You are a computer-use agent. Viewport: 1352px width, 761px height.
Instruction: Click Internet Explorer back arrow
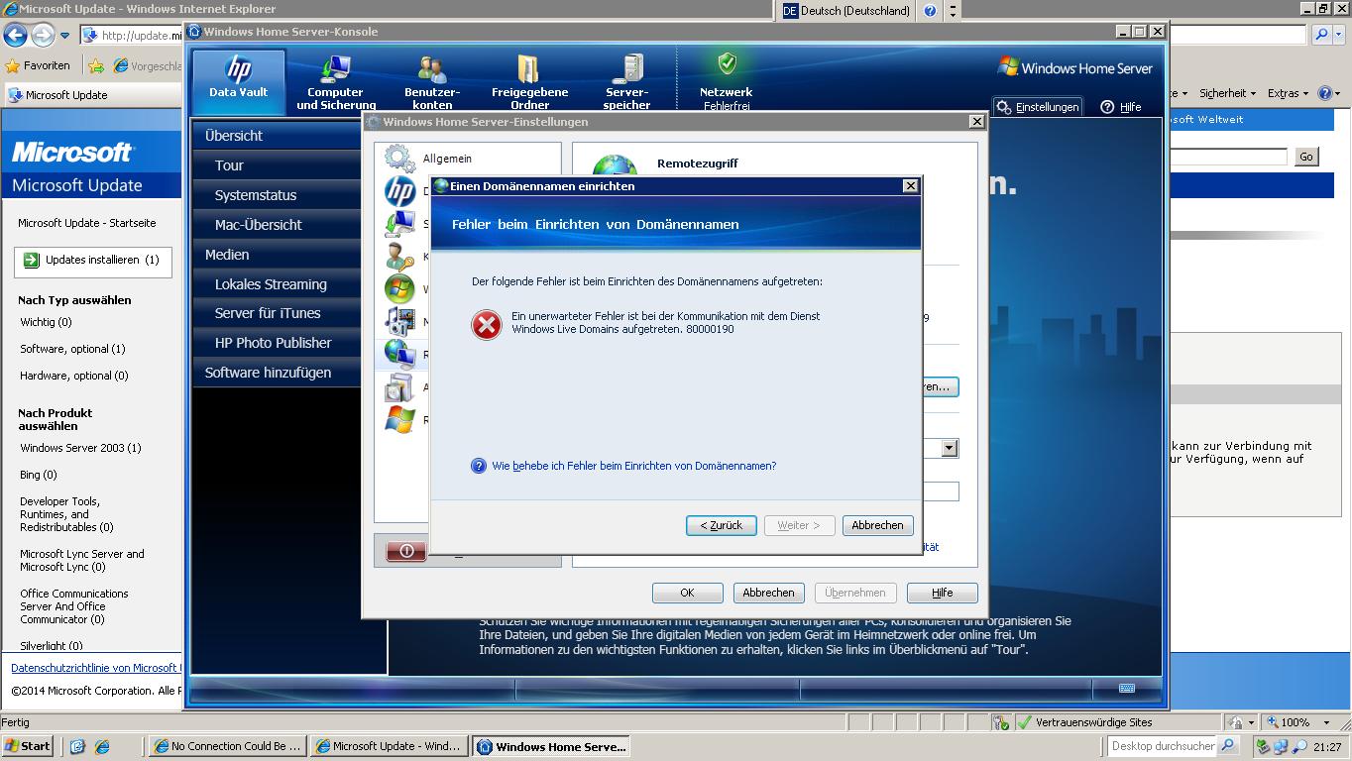click(15, 36)
